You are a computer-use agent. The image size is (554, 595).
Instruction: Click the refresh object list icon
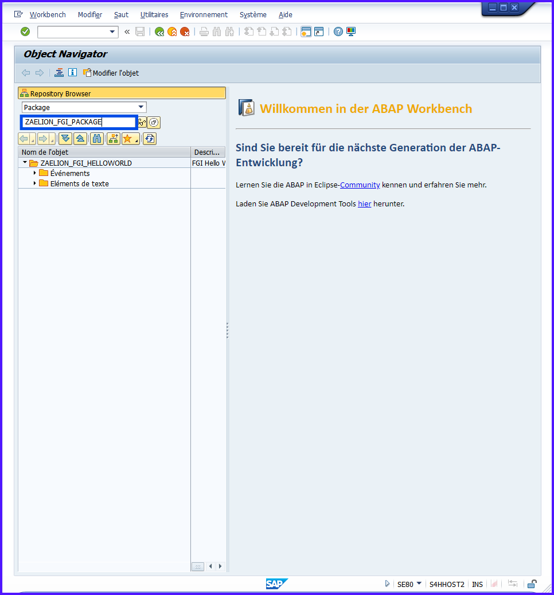(150, 139)
